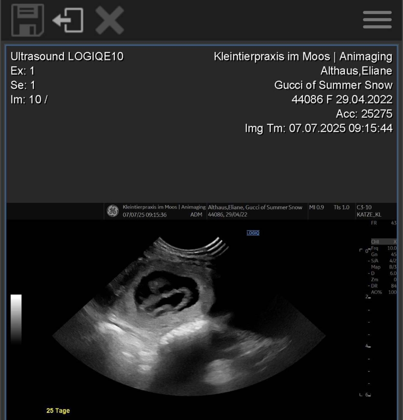403x420 pixels.
Task: Close the image with the X icon
Action: (x=109, y=20)
